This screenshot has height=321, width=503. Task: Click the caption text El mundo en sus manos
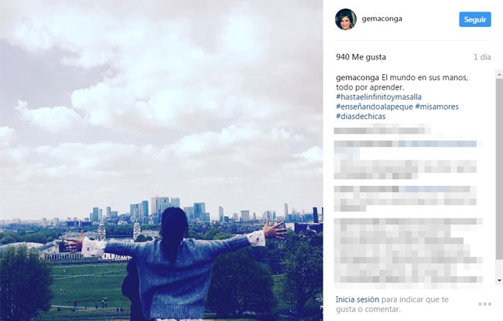coord(425,78)
